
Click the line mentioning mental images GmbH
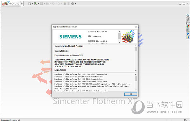[81, 82]
